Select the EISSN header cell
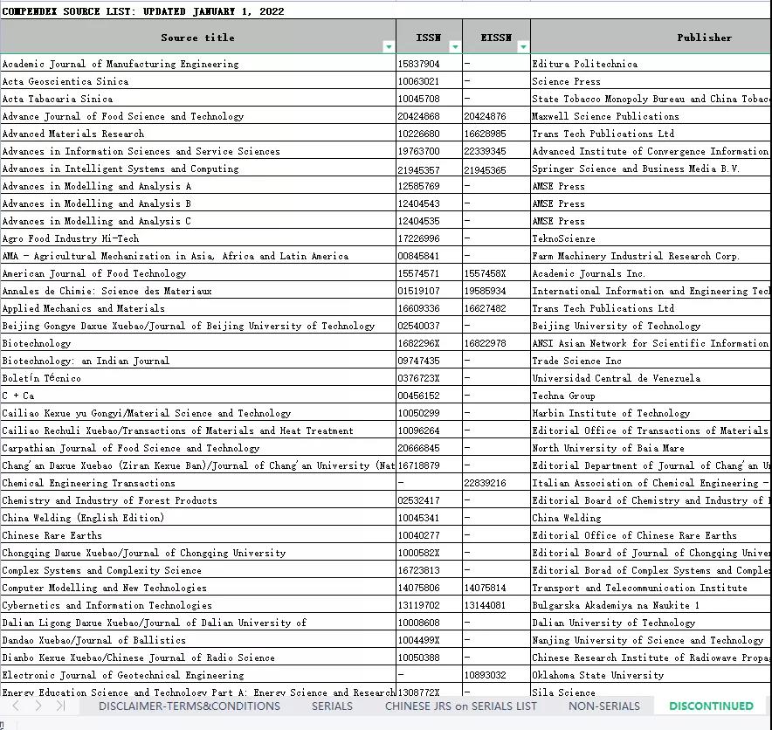This screenshot has height=730, width=772. [496, 37]
